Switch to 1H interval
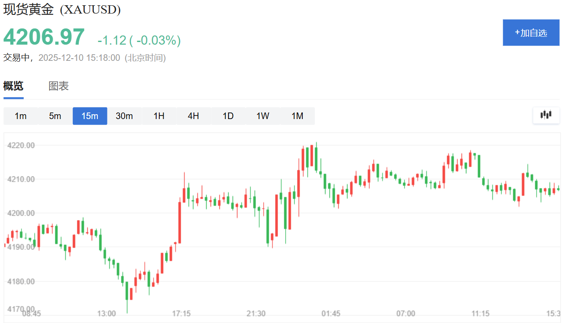This screenshot has height=323, width=562. point(159,116)
